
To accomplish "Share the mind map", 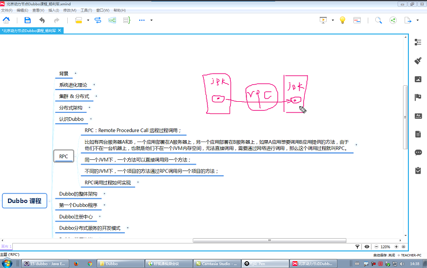I will [393, 20].
